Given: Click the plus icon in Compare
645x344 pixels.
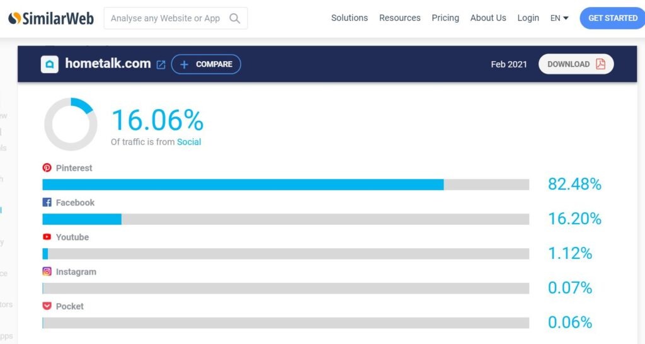Looking at the screenshot, I should (184, 64).
